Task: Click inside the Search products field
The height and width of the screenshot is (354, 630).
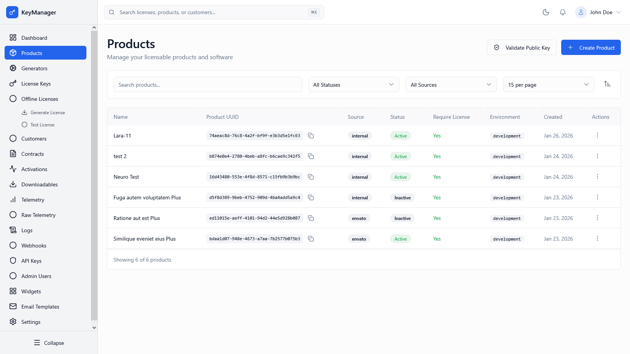Action: coord(208,84)
